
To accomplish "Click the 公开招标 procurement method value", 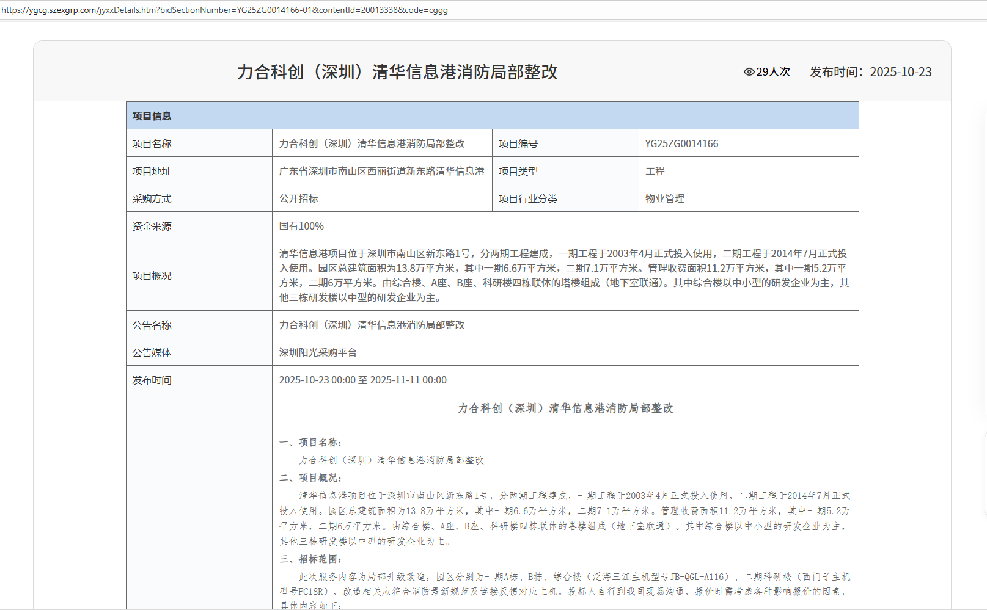I will (298, 199).
